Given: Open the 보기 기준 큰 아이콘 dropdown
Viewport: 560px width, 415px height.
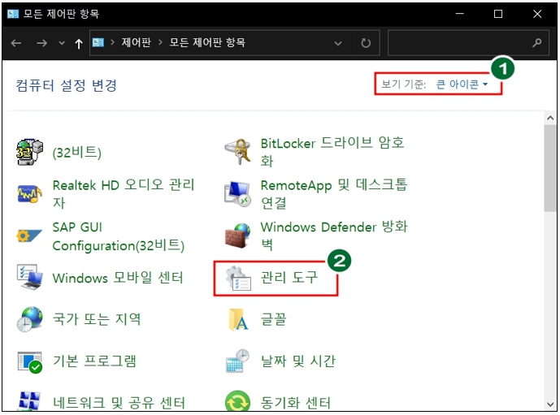Looking at the screenshot, I should click(462, 84).
